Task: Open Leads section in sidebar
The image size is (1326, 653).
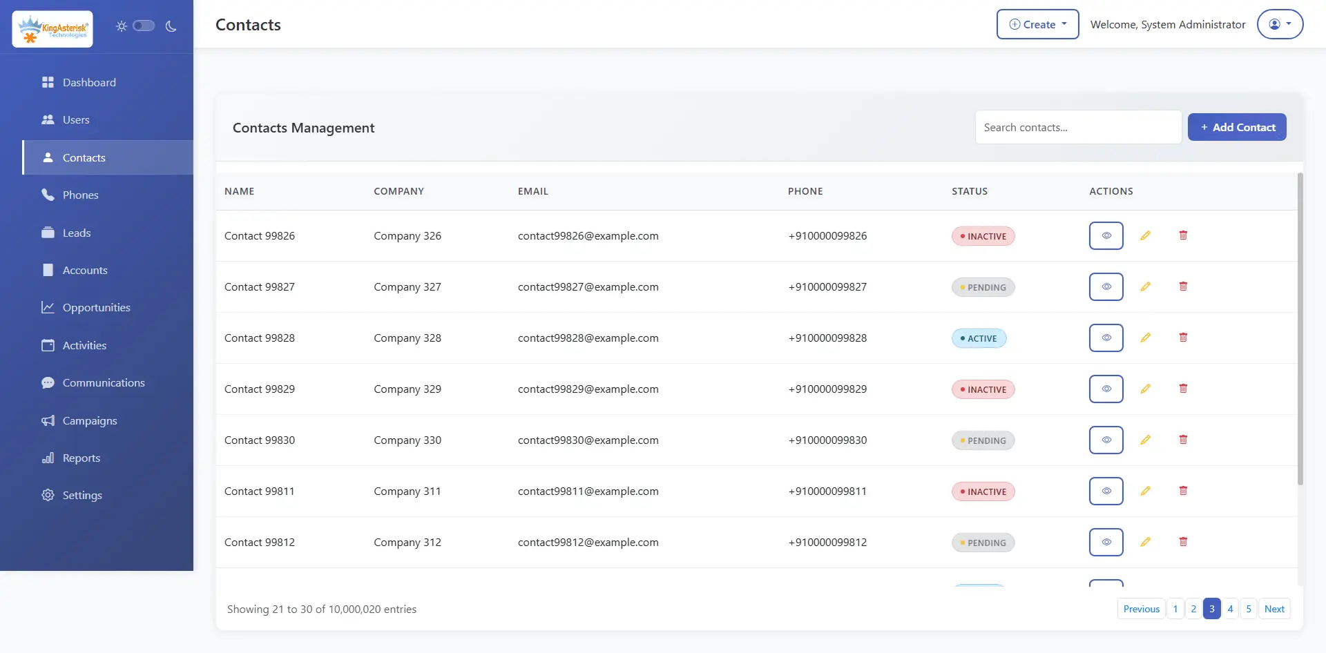Action: coord(108,233)
